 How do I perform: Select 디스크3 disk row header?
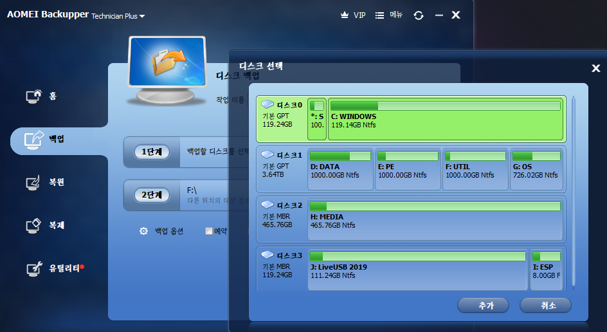(282, 270)
